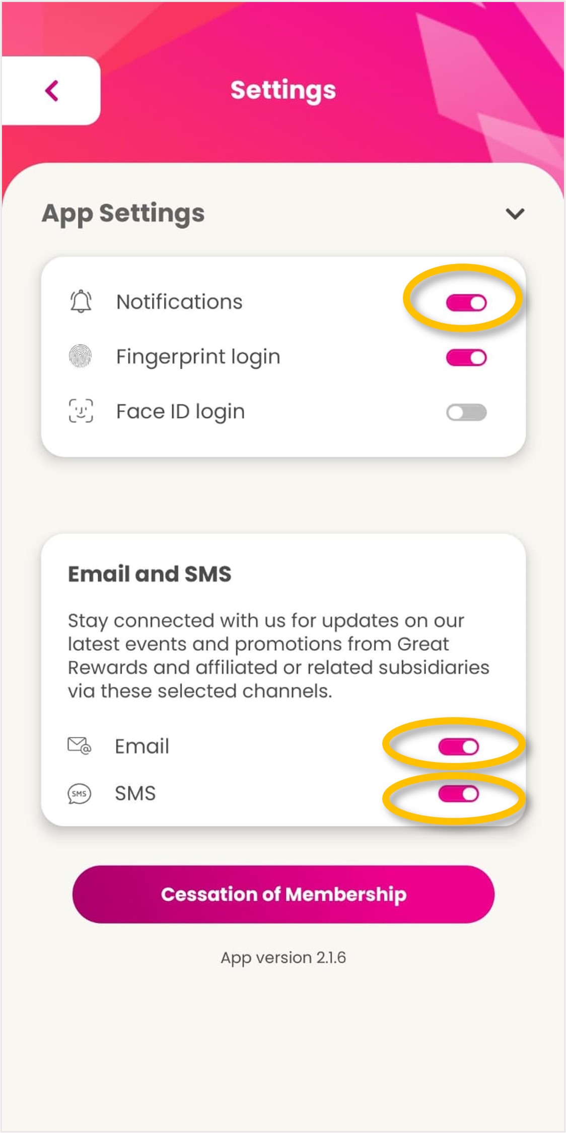Tap the Notifications bell icon
The image size is (566, 1133).
(81, 302)
